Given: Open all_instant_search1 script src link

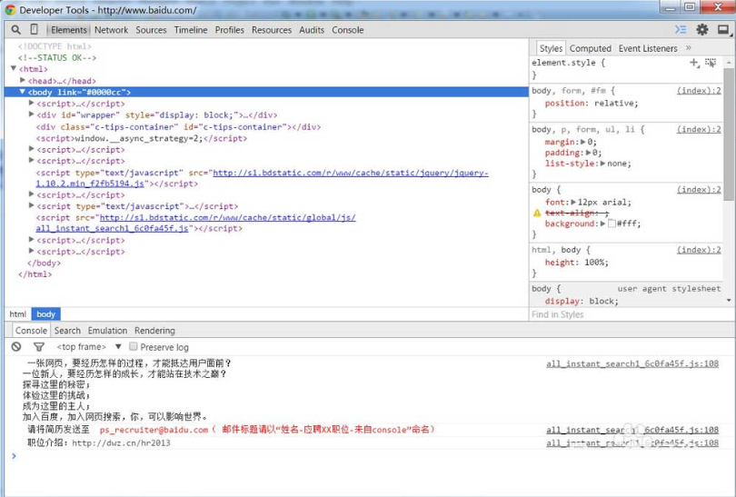Looking at the screenshot, I should [195, 223].
